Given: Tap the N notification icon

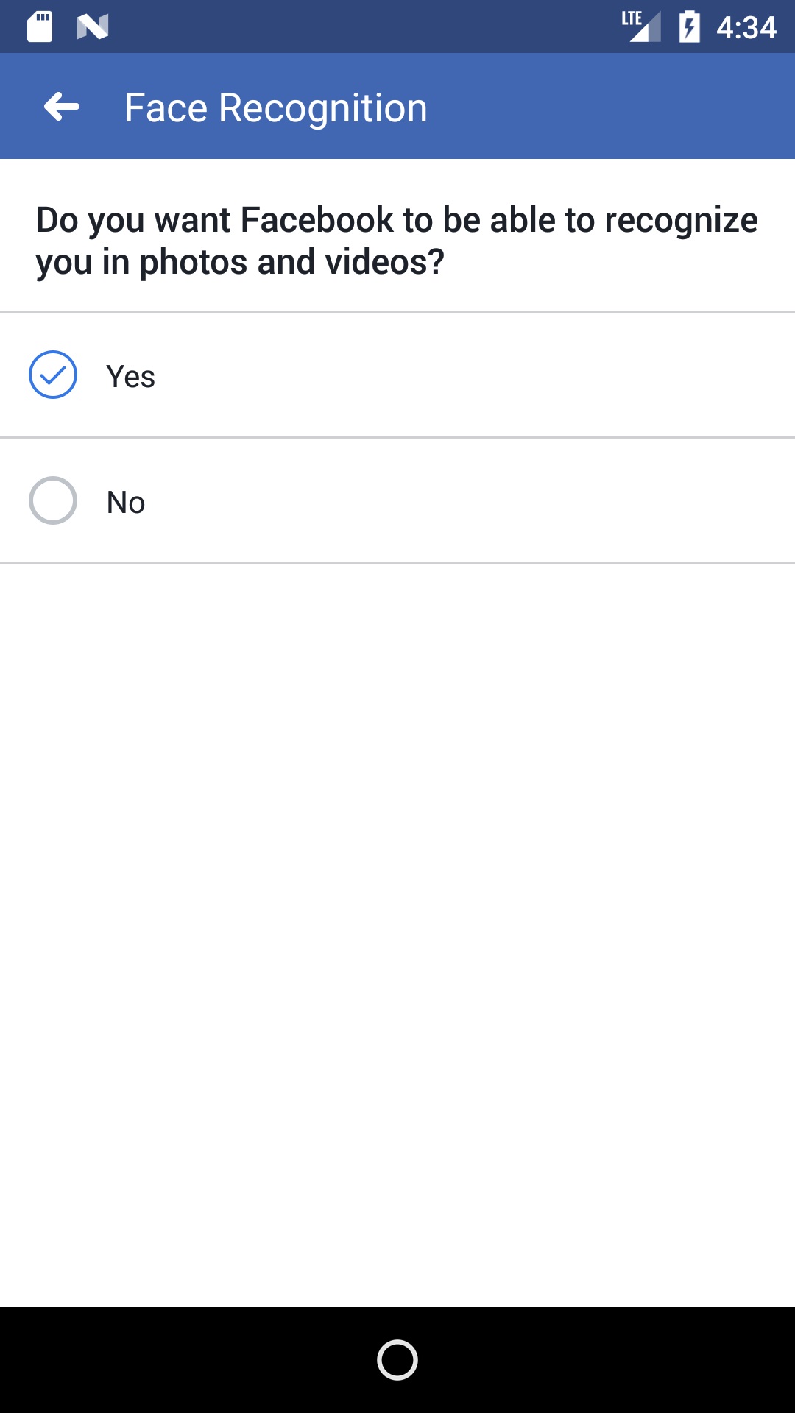Looking at the screenshot, I should click(93, 27).
